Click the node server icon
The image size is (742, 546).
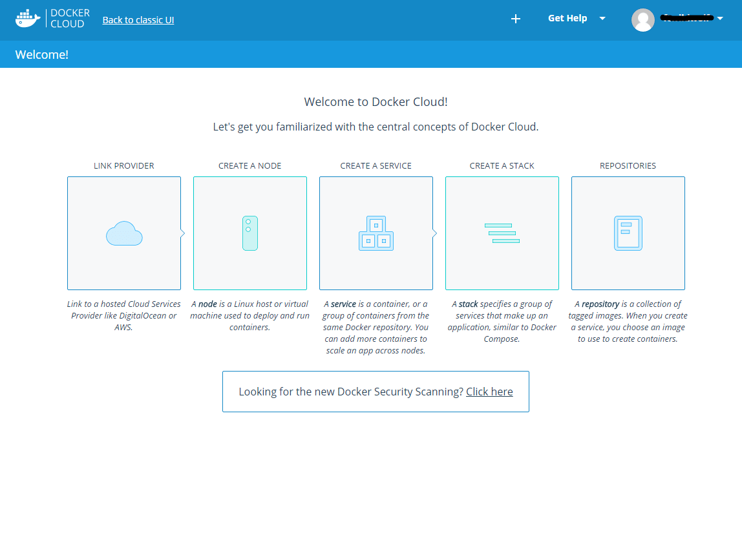[250, 233]
